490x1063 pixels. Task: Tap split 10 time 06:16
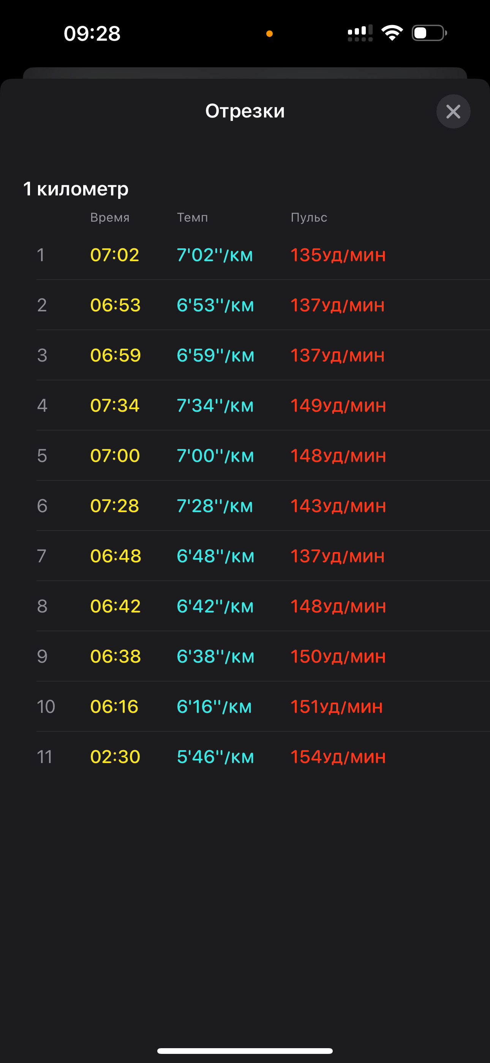coord(114,707)
